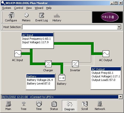Switch to the Status view
This screenshot has height=113, width=124.
pyautogui.click(x=54, y=106)
